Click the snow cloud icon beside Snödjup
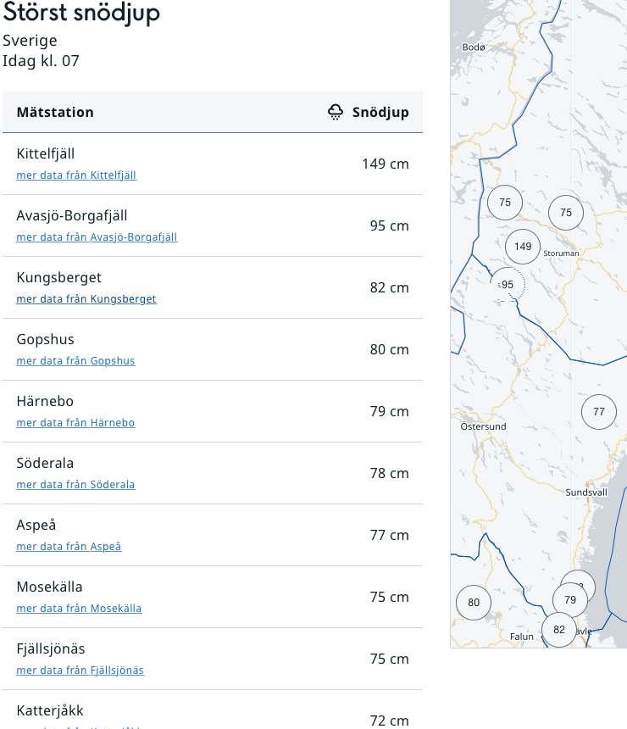 (x=336, y=112)
